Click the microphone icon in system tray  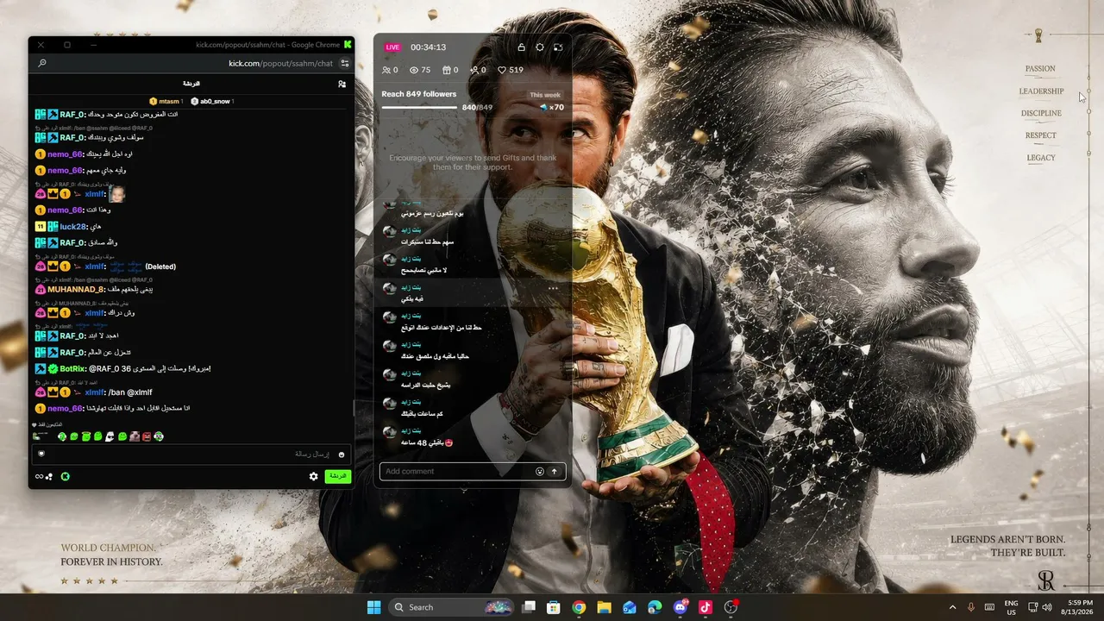[x=972, y=607]
